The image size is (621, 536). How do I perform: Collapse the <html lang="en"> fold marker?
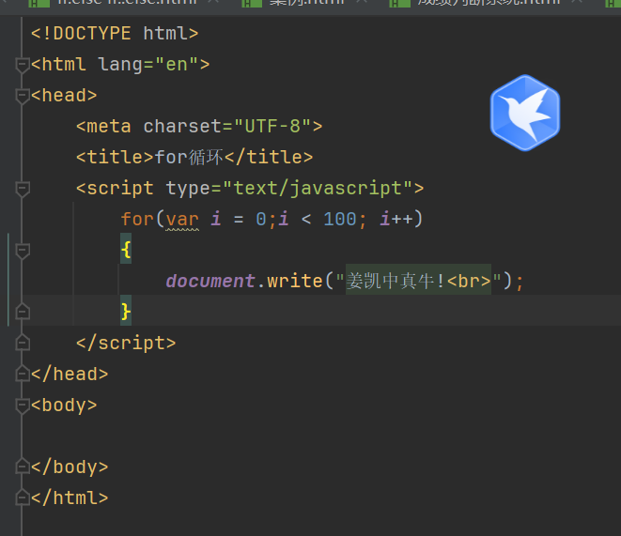point(23,65)
